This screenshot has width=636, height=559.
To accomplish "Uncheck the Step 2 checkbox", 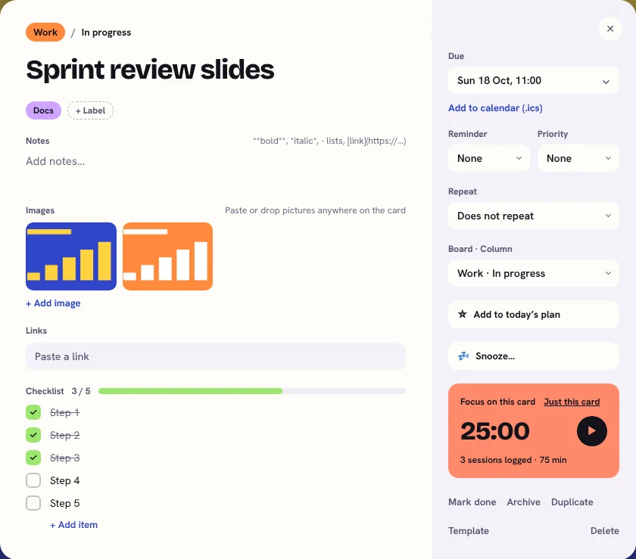I will [x=33, y=435].
